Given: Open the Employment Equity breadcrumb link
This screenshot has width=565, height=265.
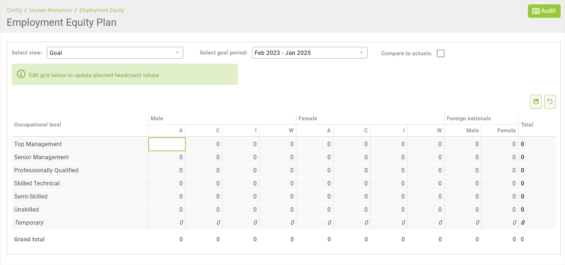Looking at the screenshot, I should coord(102,10).
